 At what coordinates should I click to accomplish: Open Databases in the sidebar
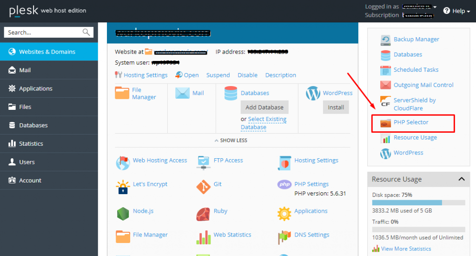coord(49,125)
